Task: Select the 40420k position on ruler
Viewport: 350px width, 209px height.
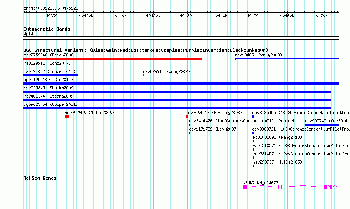Action: point(153,16)
